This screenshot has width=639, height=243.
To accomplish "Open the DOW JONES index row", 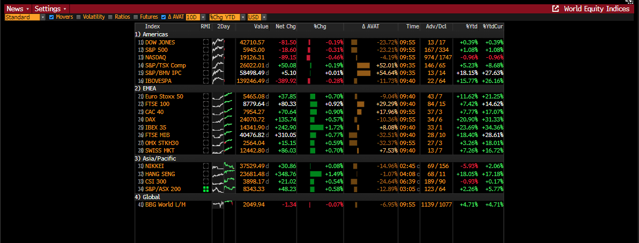I will pyautogui.click(x=319, y=42).
